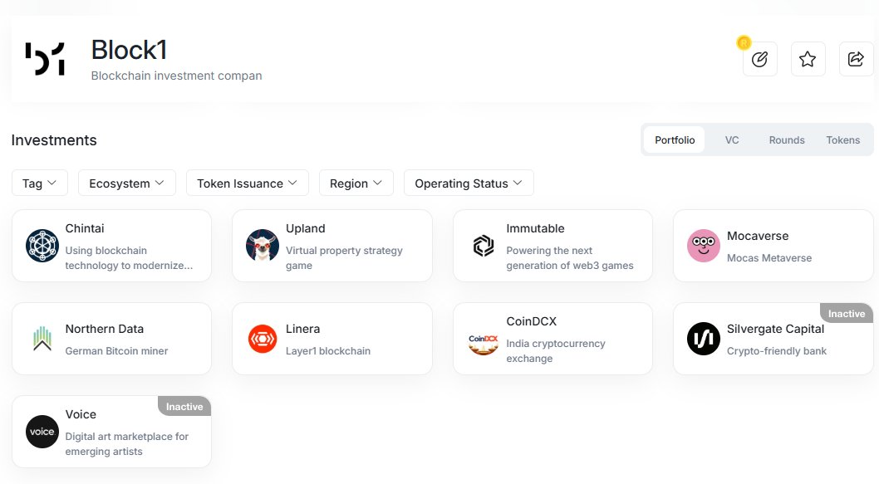Expand the Tag filter dropdown
The height and width of the screenshot is (484, 879).
click(x=40, y=183)
